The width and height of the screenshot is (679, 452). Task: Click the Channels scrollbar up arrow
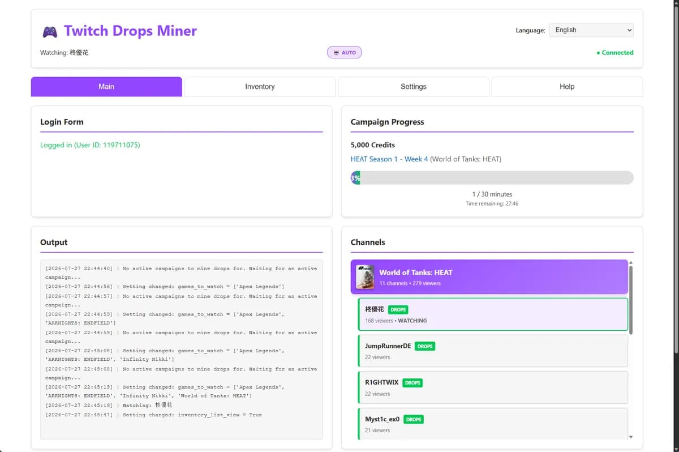[631, 262]
